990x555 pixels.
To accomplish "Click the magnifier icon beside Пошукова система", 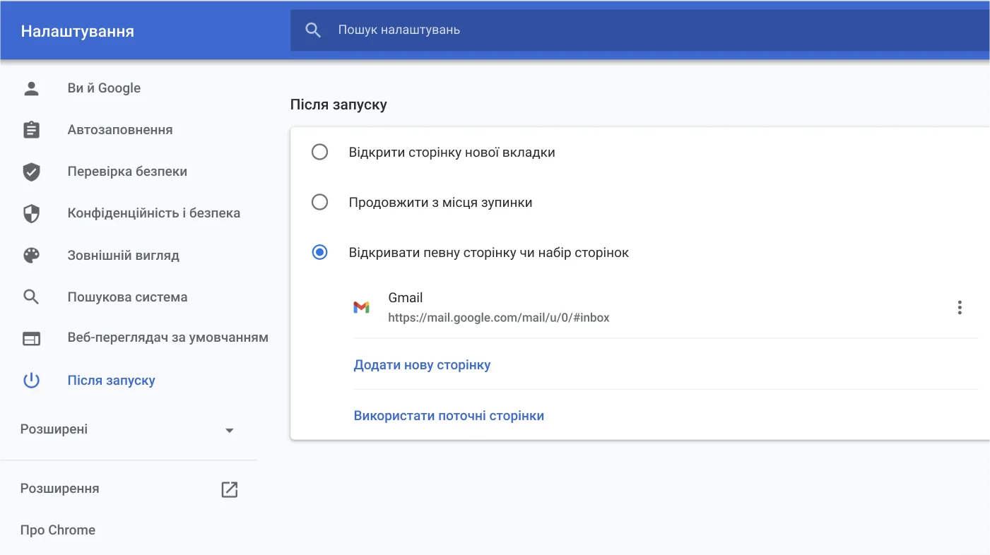I will coord(31,297).
